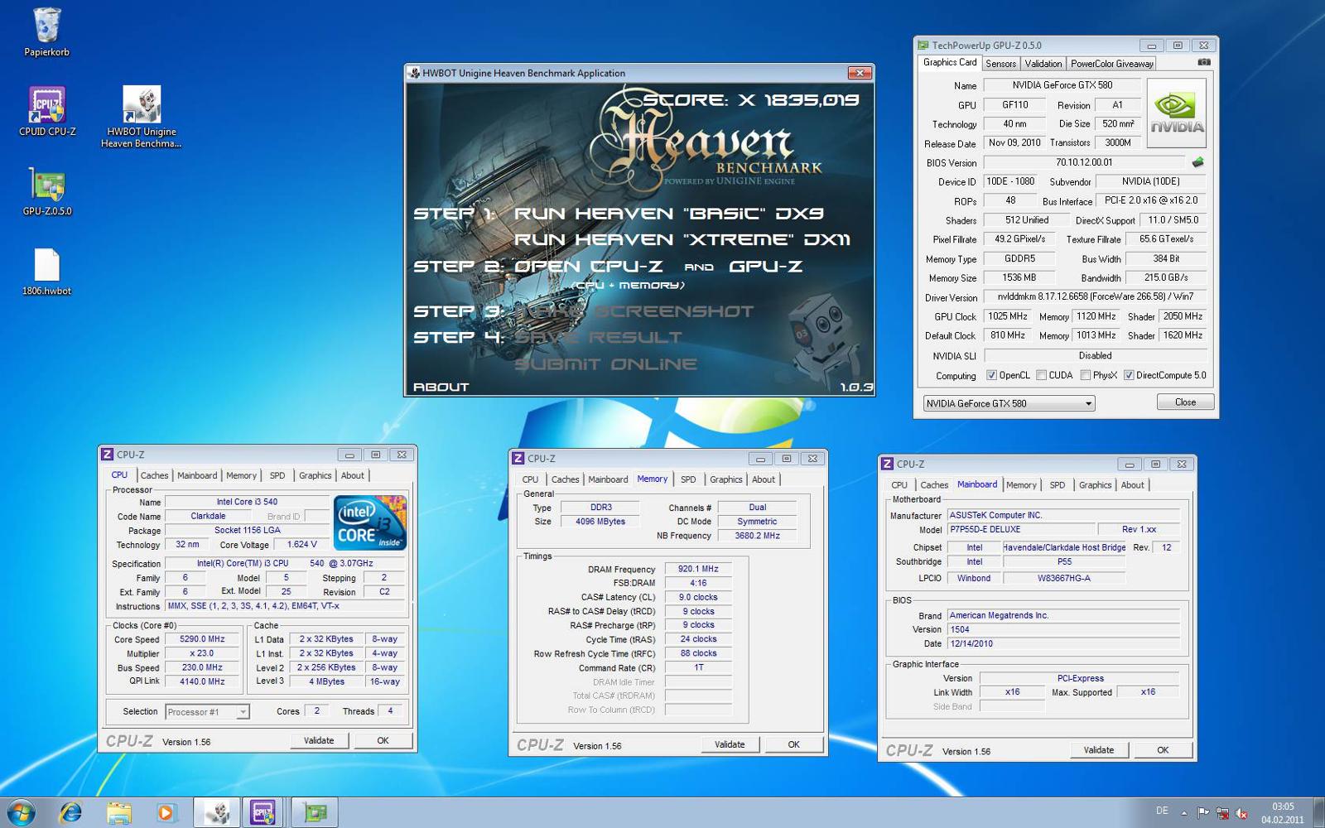Select the GPU-Z.0.5.0 desktop icon
Viewport: 1325px width, 828px height.
pyautogui.click(x=47, y=192)
